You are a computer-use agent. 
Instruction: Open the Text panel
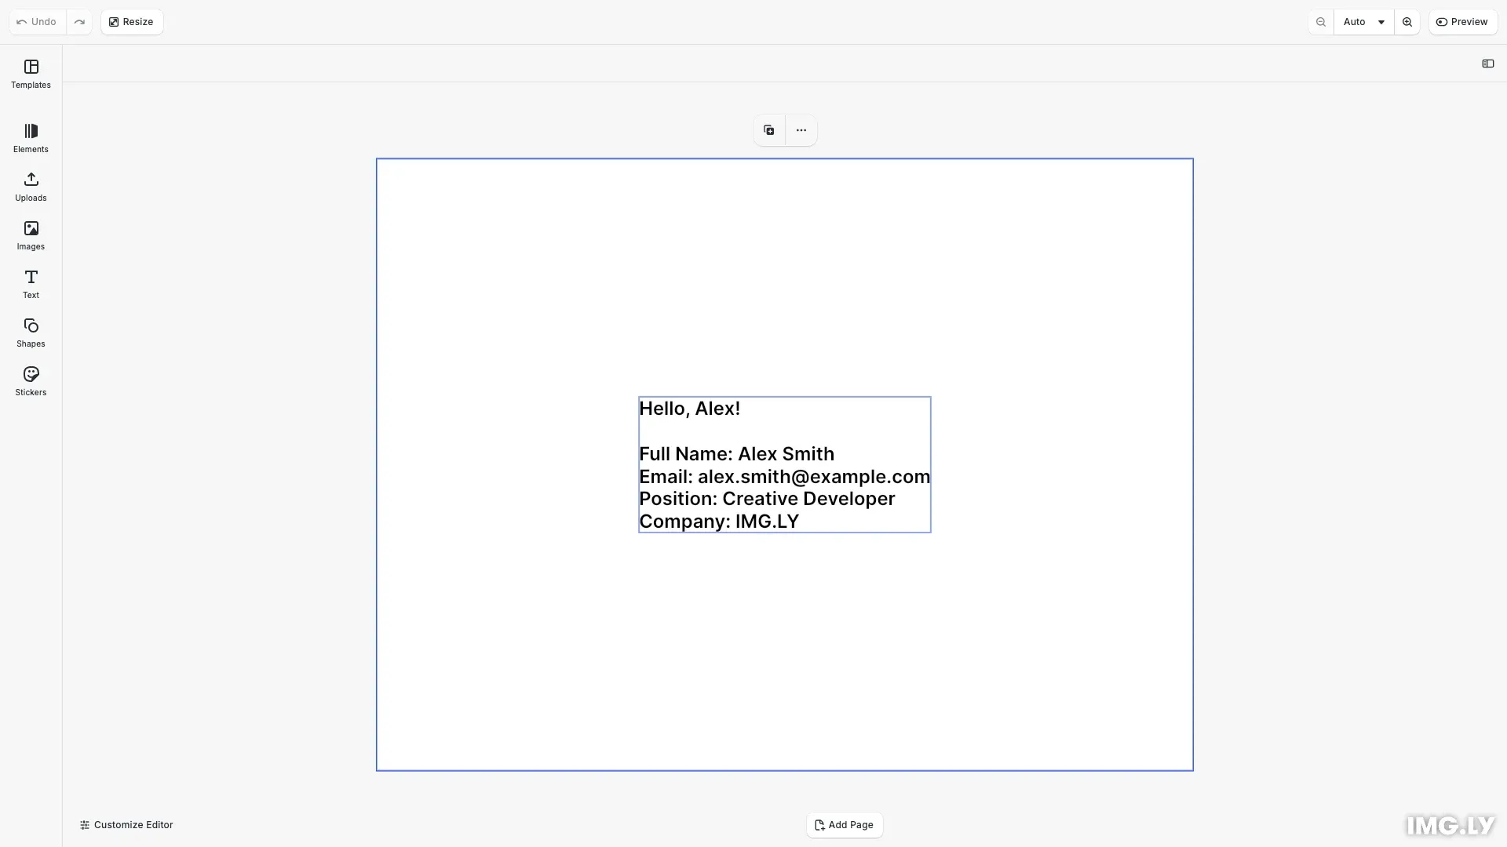tap(31, 284)
